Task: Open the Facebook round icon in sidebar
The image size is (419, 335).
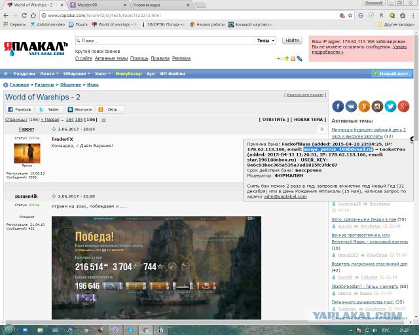Action: click(338, 107)
